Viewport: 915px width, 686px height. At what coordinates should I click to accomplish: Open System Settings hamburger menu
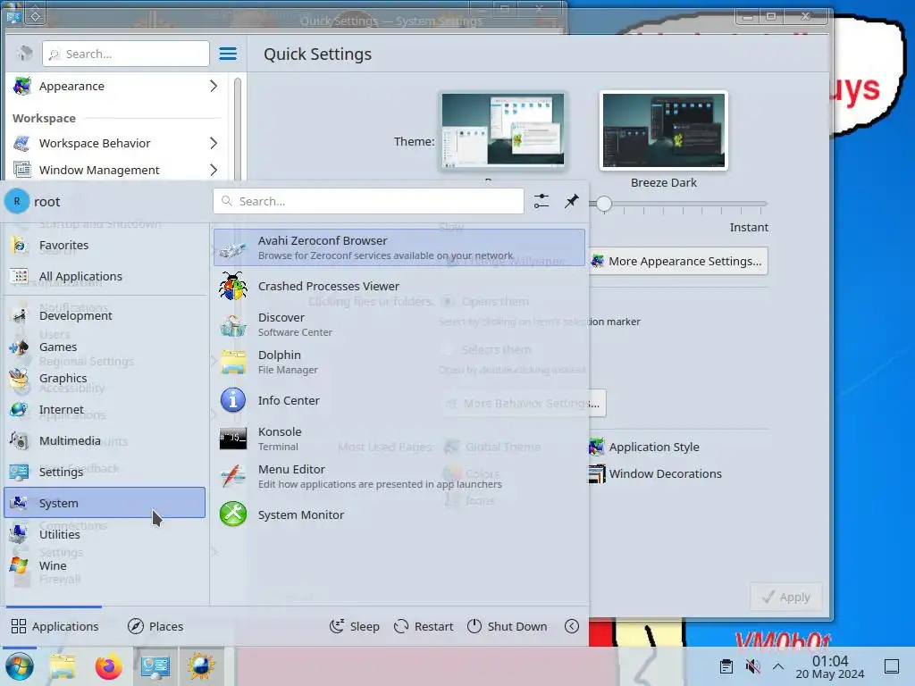228,54
